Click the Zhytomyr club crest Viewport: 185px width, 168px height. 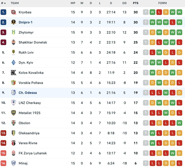point(13,32)
